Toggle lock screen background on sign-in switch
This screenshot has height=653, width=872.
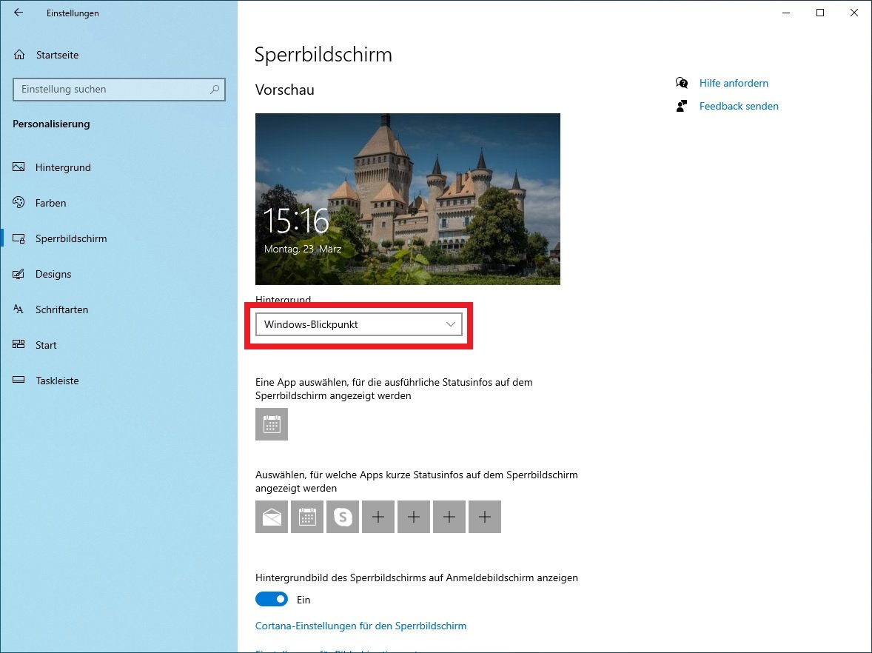pos(272,599)
